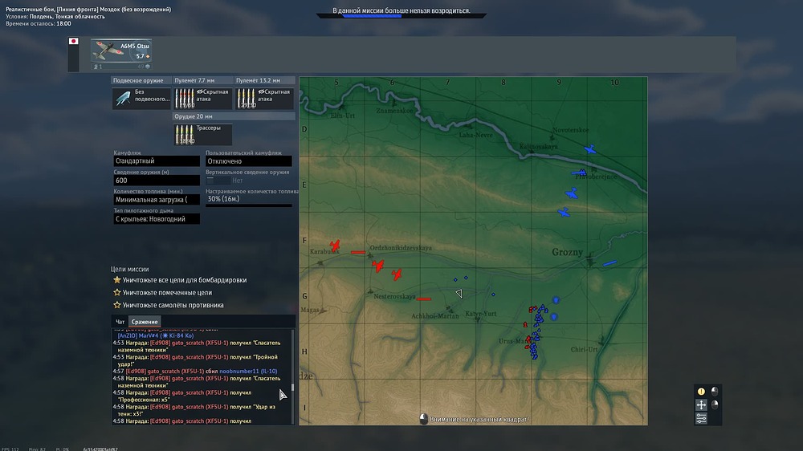Click the left-mouse-button hint icon beside attention icon
Image resolution: width=803 pixels, height=451 pixels.
(715, 392)
